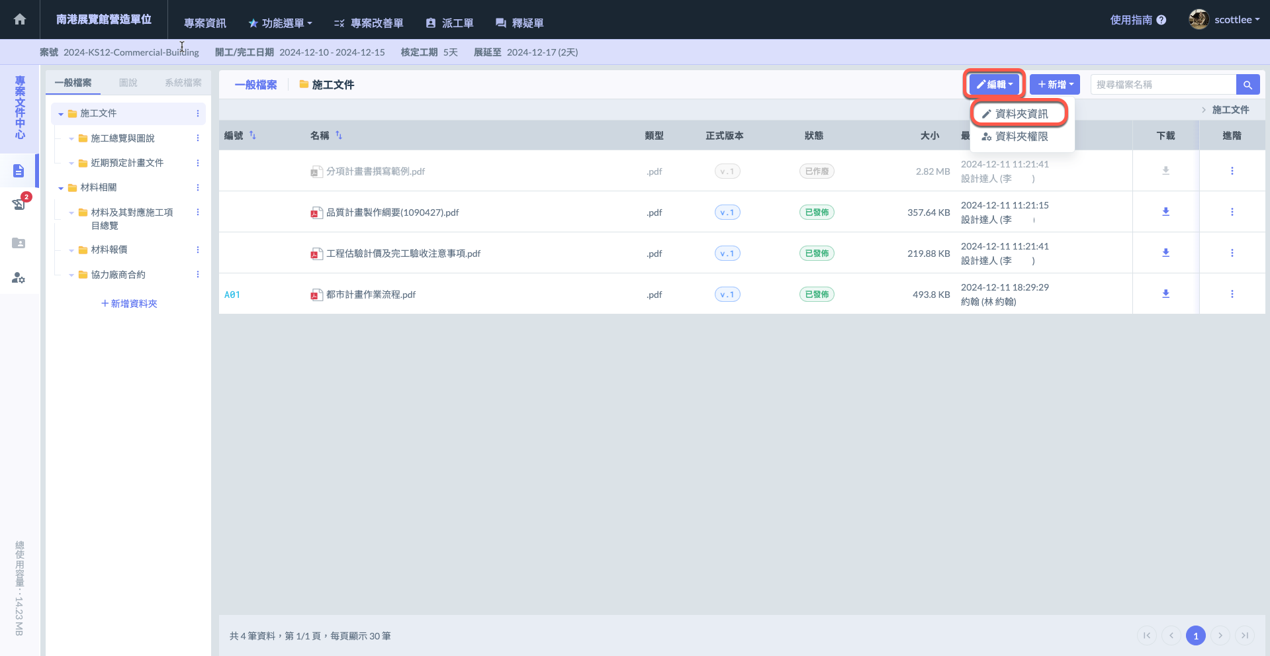Viewport: 1270px width, 656px height.
Task: Download 都市計畫作業流程.pdf file
Action: tap(1165, 294)
